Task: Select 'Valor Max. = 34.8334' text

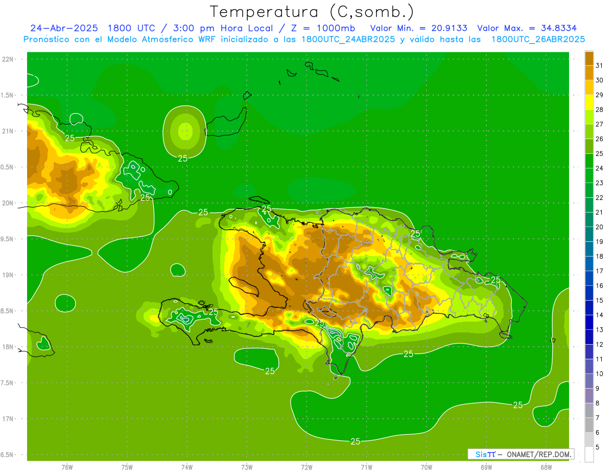Action: coord(527,28)
